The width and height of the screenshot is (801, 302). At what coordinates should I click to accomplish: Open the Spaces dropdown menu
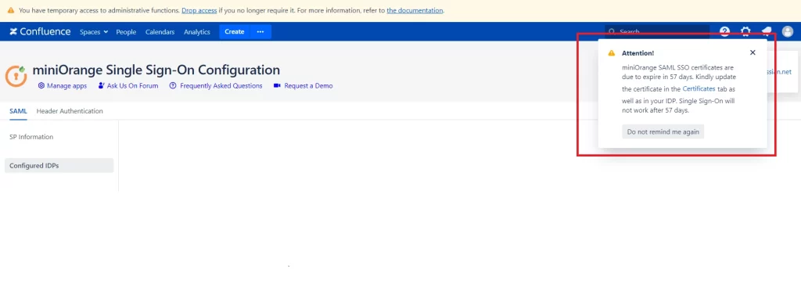click(94, 31)
